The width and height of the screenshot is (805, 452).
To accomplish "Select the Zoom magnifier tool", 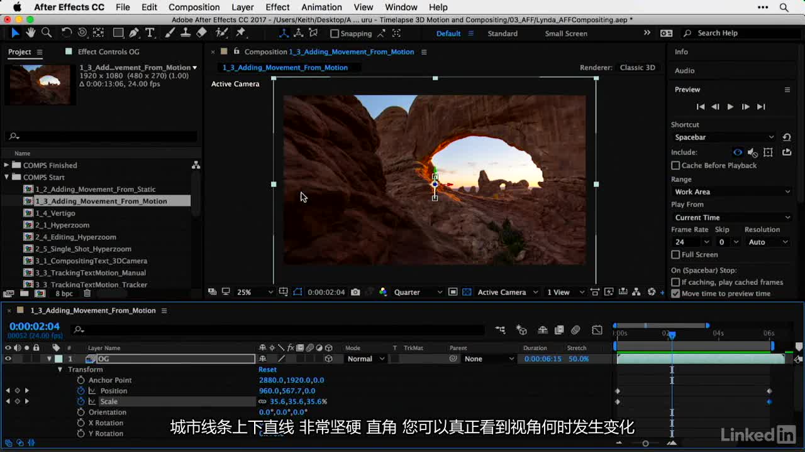I will 46,33.
